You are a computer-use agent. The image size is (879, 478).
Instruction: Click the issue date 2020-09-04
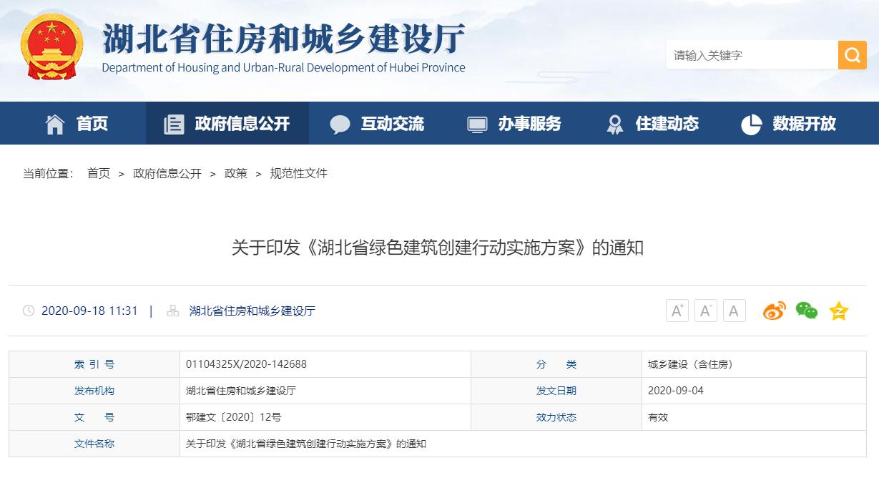tap(676, 391)
